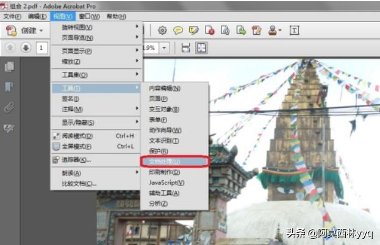Click the zoom percentage field
This screenshot has height=245, width=380.
[151, 48]
